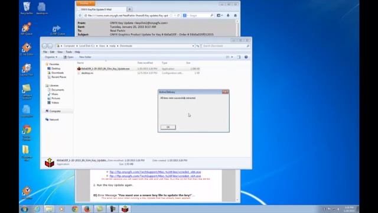Click New folder in Explorer toolbar
The width and height of the screenshot is (378, 213).
point(85,57)
